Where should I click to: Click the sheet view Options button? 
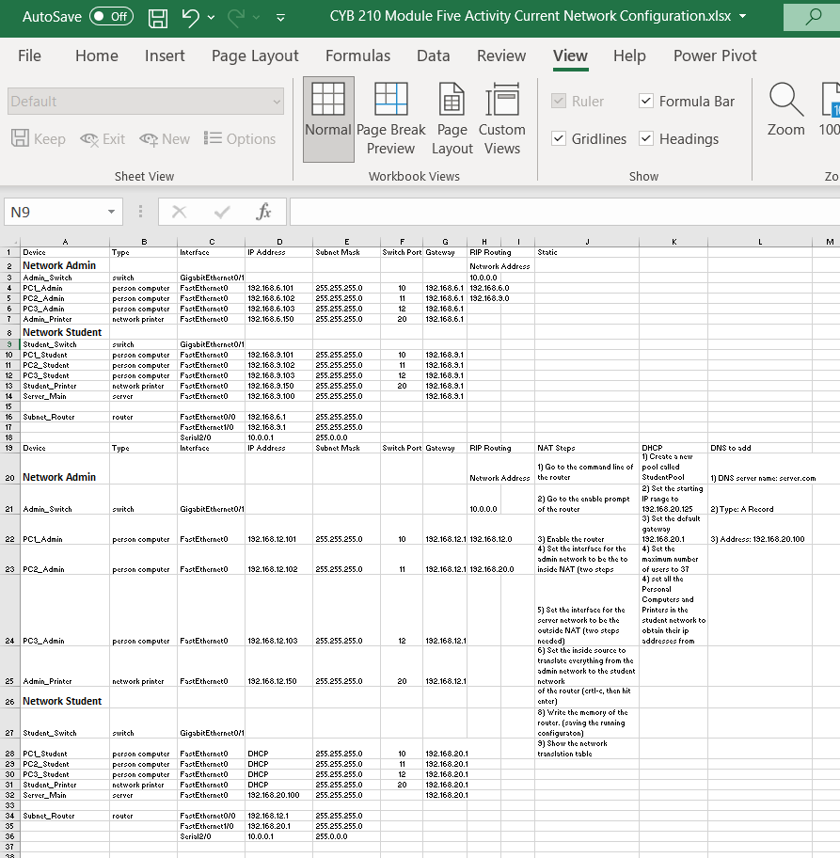tap(240, 139)
